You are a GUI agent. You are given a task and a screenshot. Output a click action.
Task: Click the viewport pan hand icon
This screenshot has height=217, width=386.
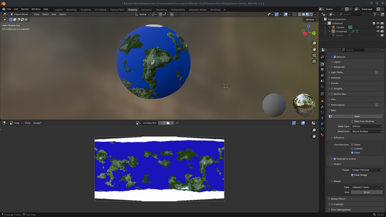click(x=314, y=49)
